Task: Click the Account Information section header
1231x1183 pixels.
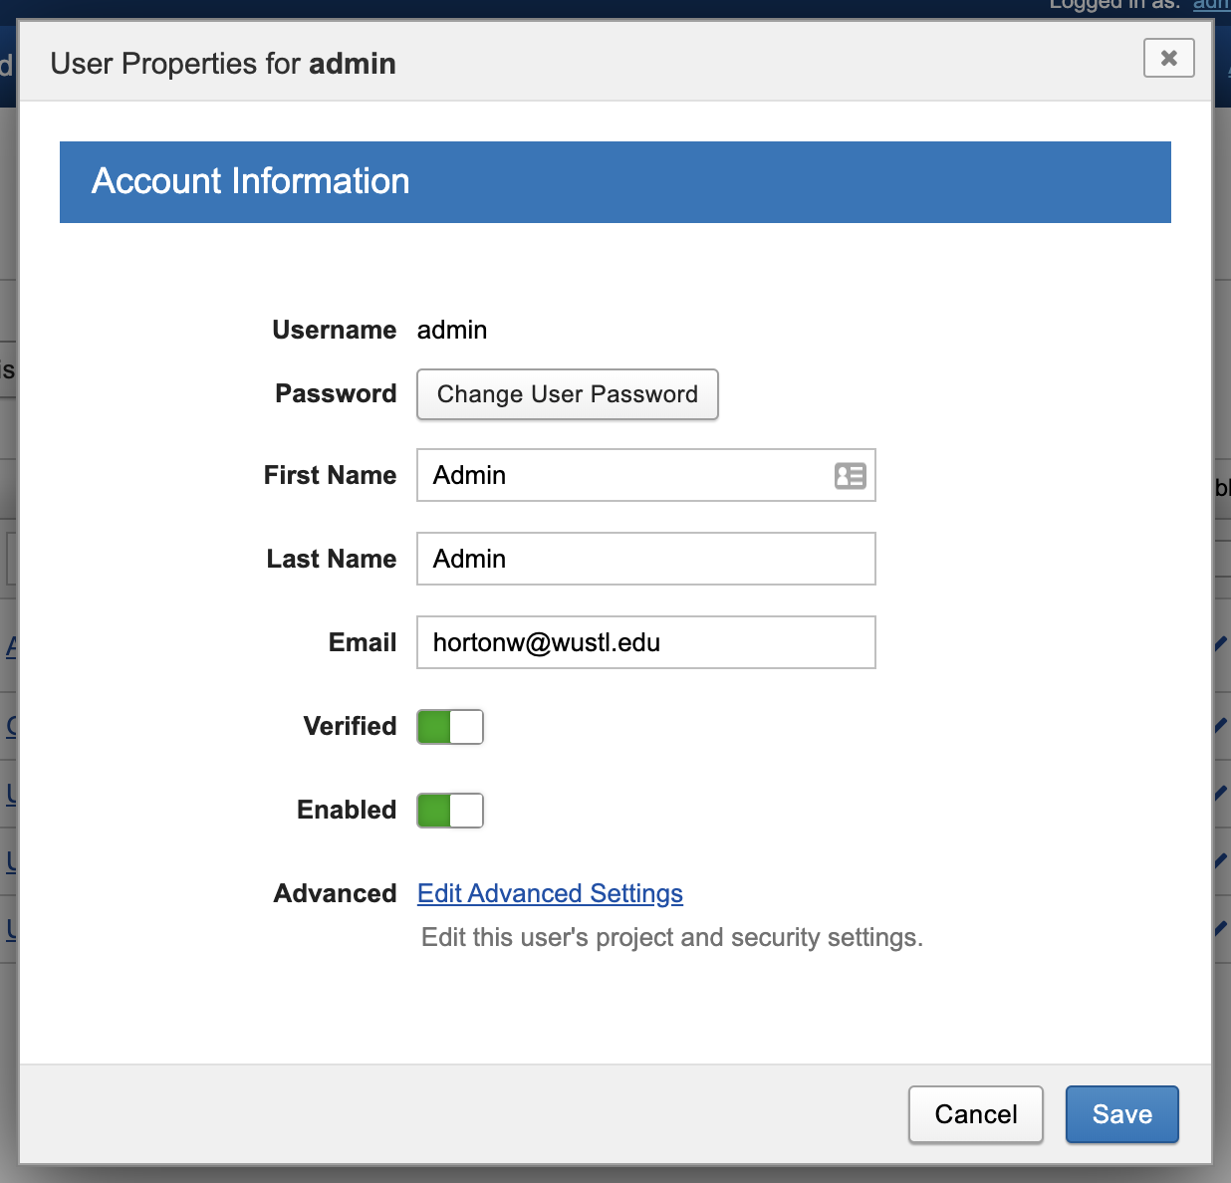Action: 615,182
